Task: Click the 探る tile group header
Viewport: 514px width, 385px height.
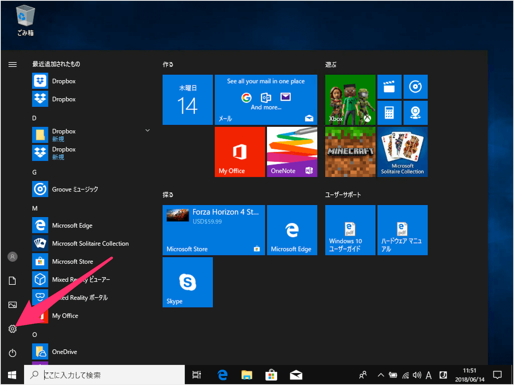Action: coord(168,195)
